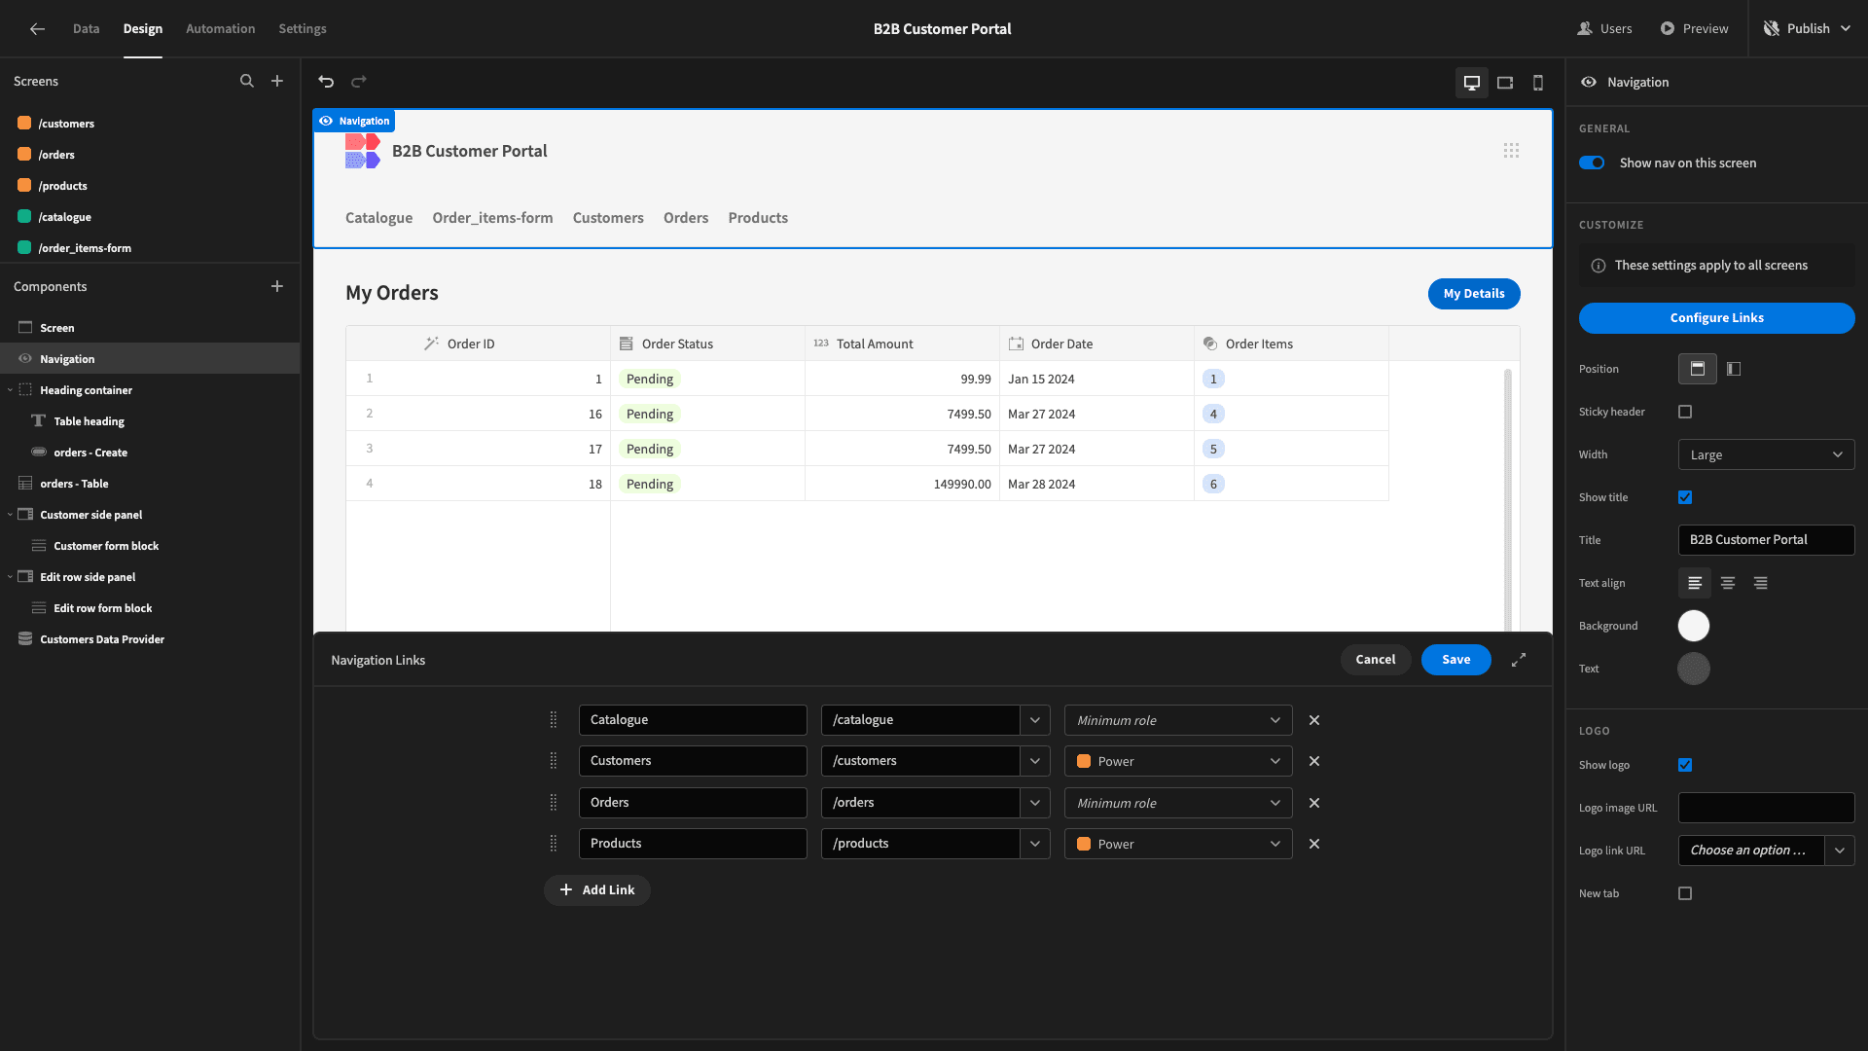Collapse the Heading container tree item
Viewport: 1868px width, 1051px height.
(x=10, y=390)
